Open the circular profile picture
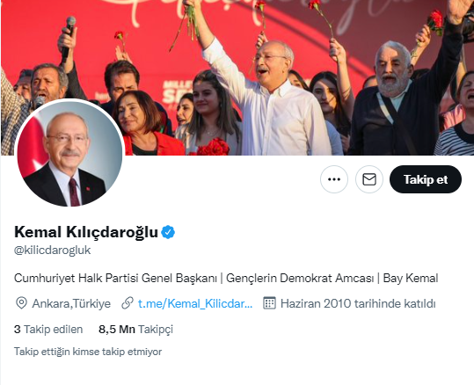Screen dimensions: 474x385 pos(69,154)
